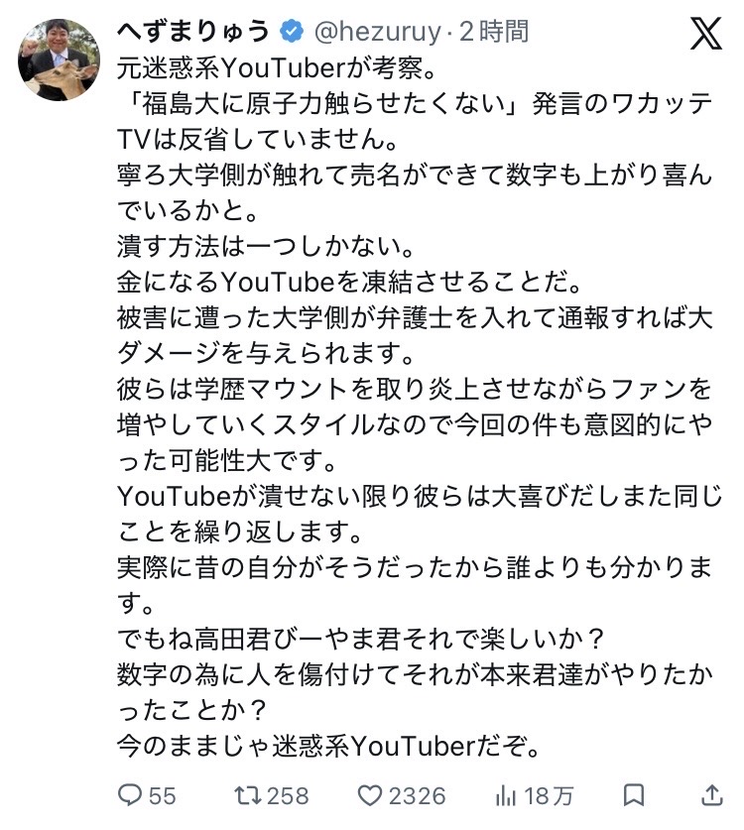Viewport: 744px width, 830px height.
Task: Open the へずまりゅう profile picture
Action: (59, 59)
